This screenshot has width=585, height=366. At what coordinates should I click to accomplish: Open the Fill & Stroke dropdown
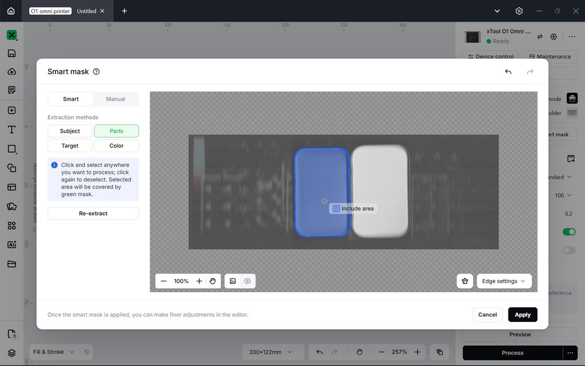pos(53,352)
